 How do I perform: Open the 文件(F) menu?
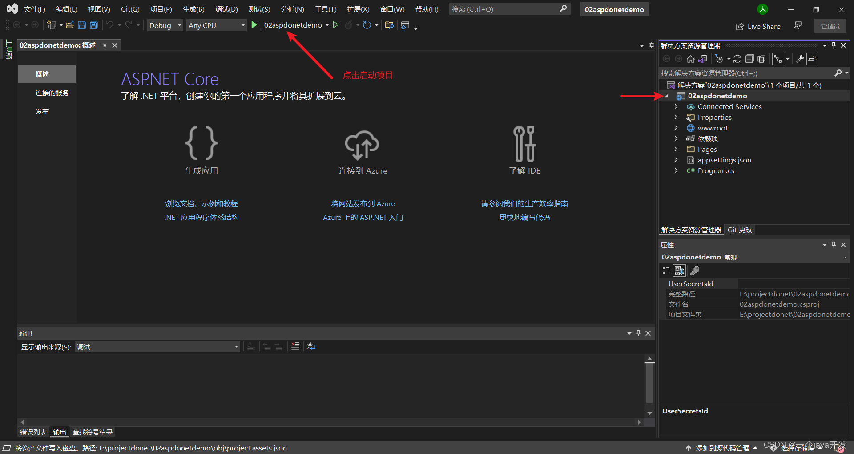coord(35,9)
